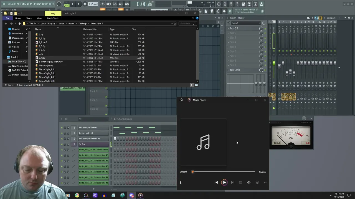Click the bird icon in Mixer title bar

click(308, 18)
